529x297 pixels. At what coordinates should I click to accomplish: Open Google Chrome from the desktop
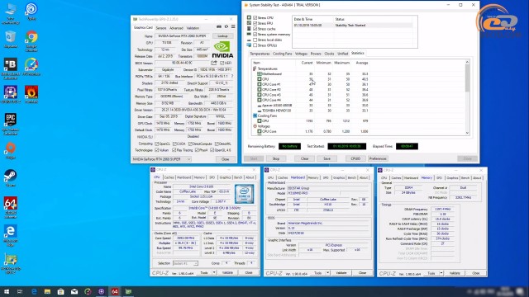point(31,40)
